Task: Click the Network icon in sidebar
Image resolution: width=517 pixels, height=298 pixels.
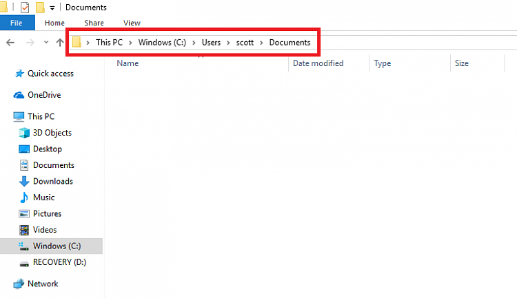Action: 19,284
